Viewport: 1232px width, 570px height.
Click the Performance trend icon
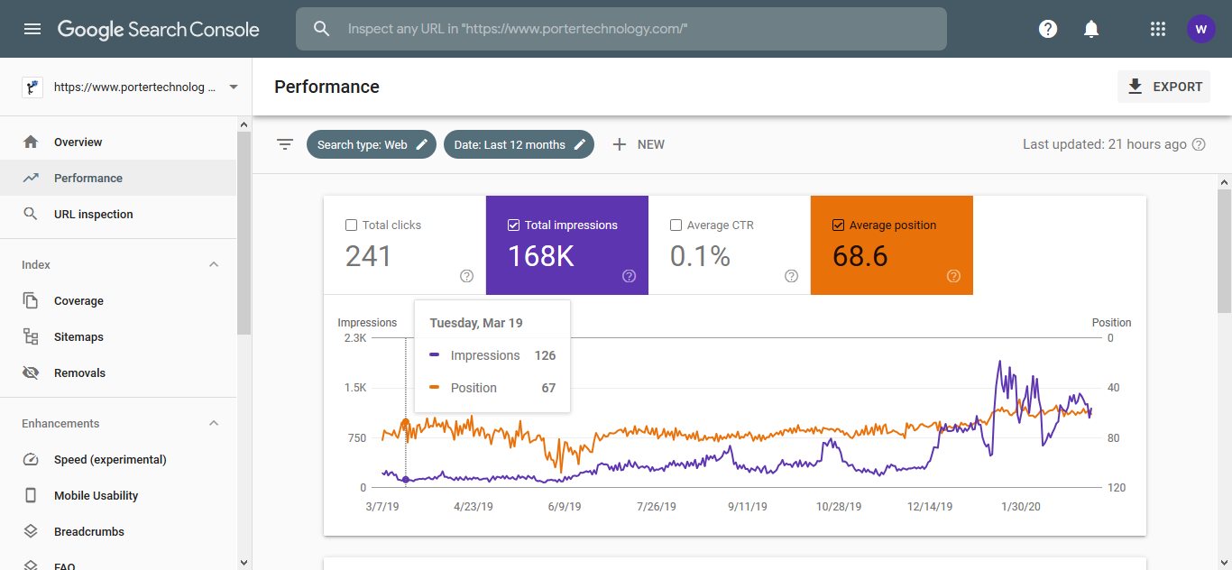coord(31,178)
